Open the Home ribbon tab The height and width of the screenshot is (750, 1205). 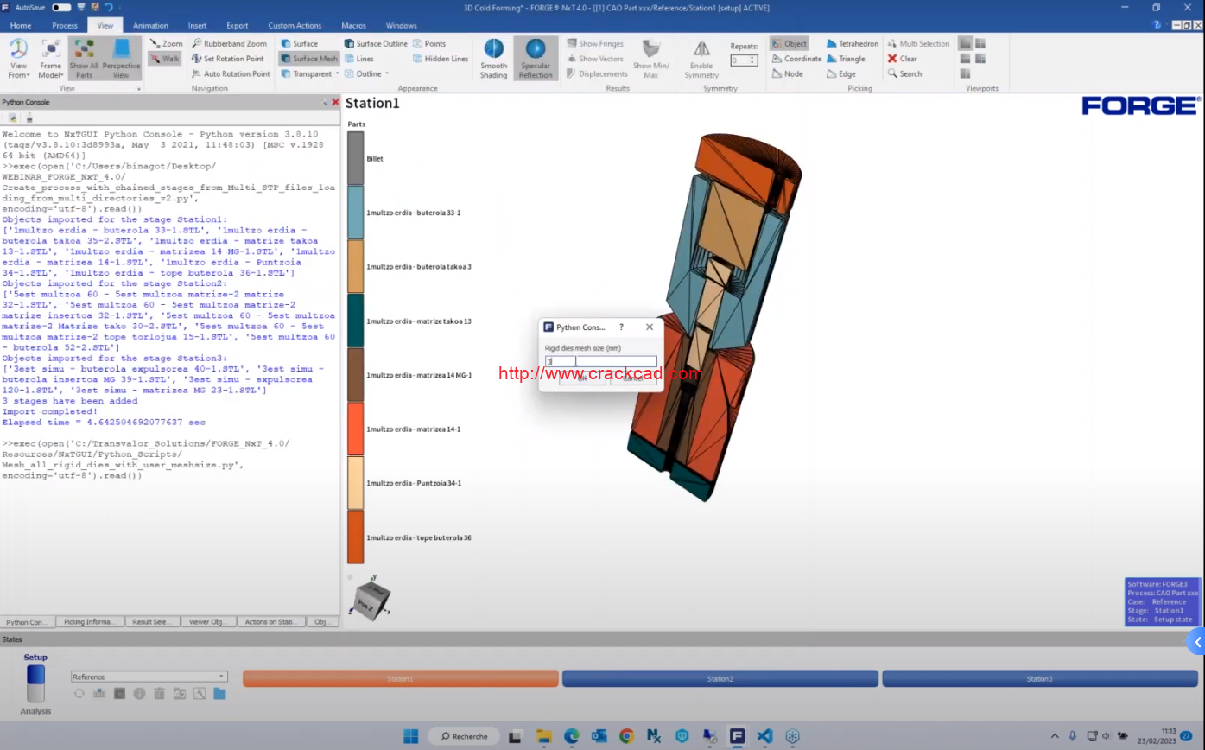click(20, 26)
